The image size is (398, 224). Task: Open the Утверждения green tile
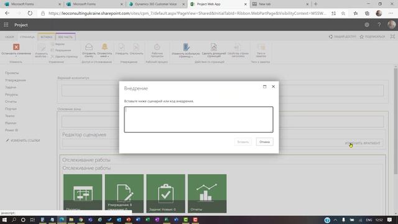pyautogui.click(x=124, y=194)
